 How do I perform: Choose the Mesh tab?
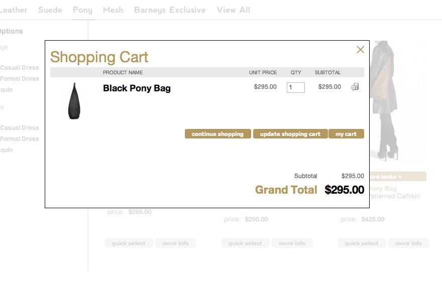point(113,10)
